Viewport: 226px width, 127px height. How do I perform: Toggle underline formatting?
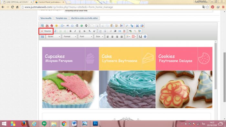(x=80, y=31)
